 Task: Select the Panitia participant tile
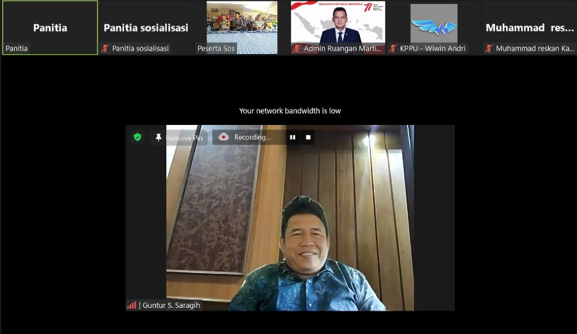50,27
